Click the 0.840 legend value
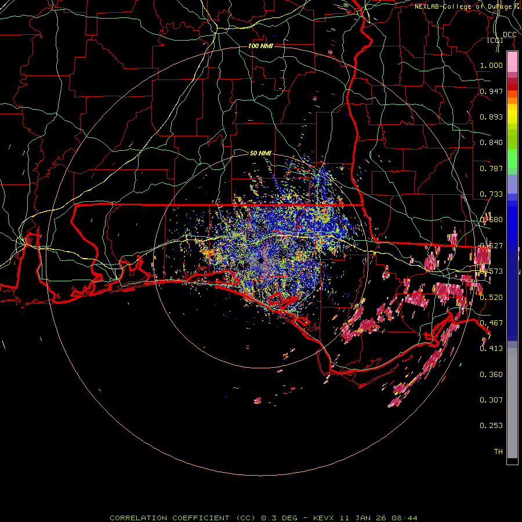The height and width of the screenshot is (522, 522). click(491, 143)
